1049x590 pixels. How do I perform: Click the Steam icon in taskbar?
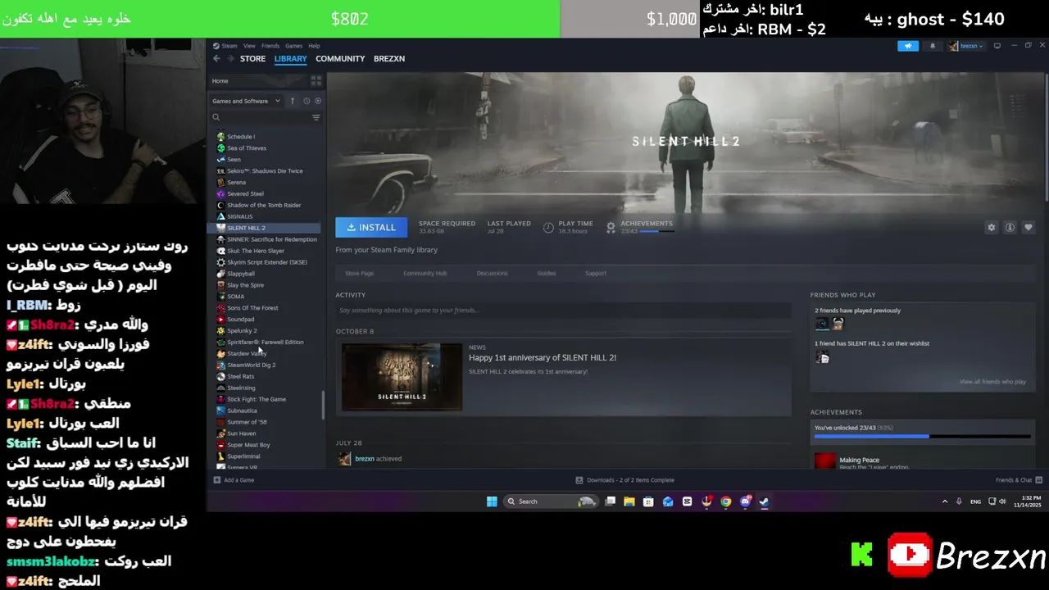(764, 501)
